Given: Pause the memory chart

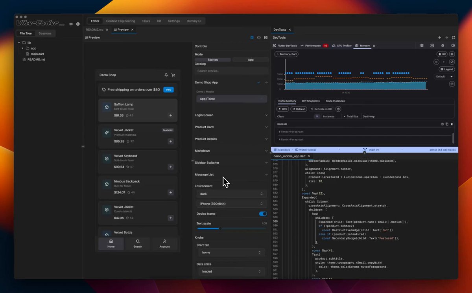Looking at the screenshot, I should point(436,62).
